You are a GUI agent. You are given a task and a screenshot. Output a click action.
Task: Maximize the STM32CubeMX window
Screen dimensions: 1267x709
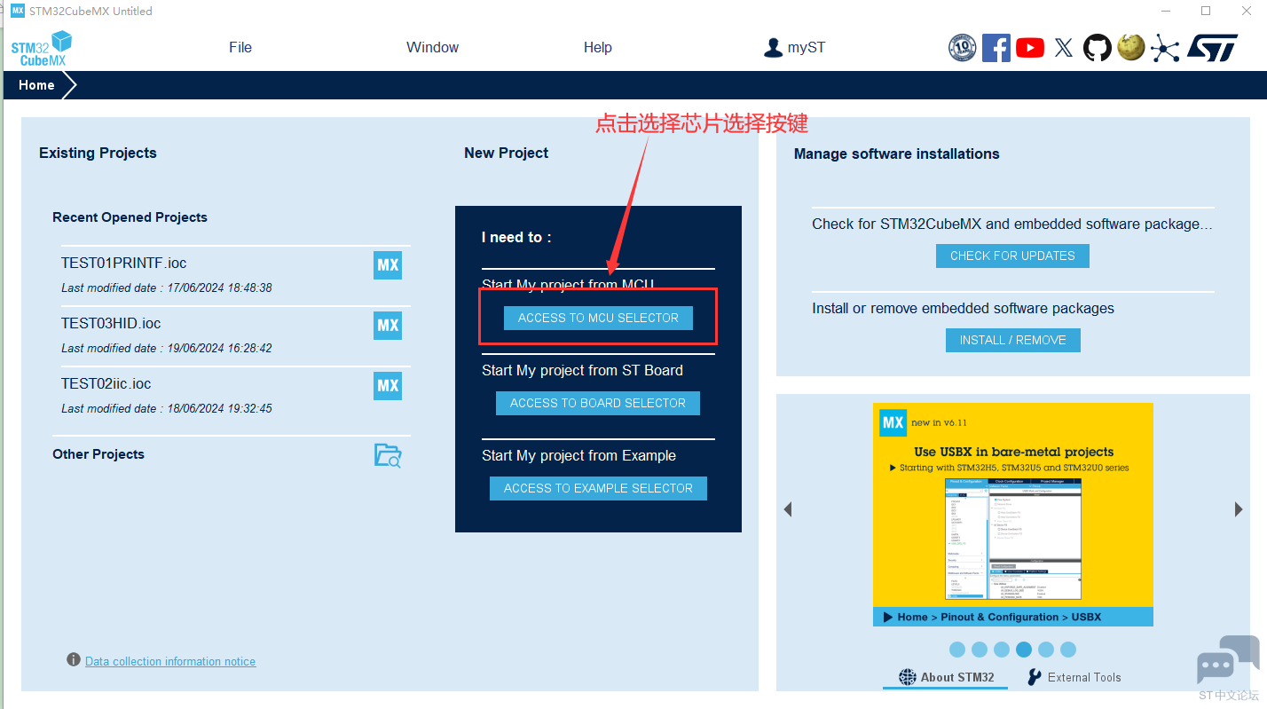click(1206, 11)
